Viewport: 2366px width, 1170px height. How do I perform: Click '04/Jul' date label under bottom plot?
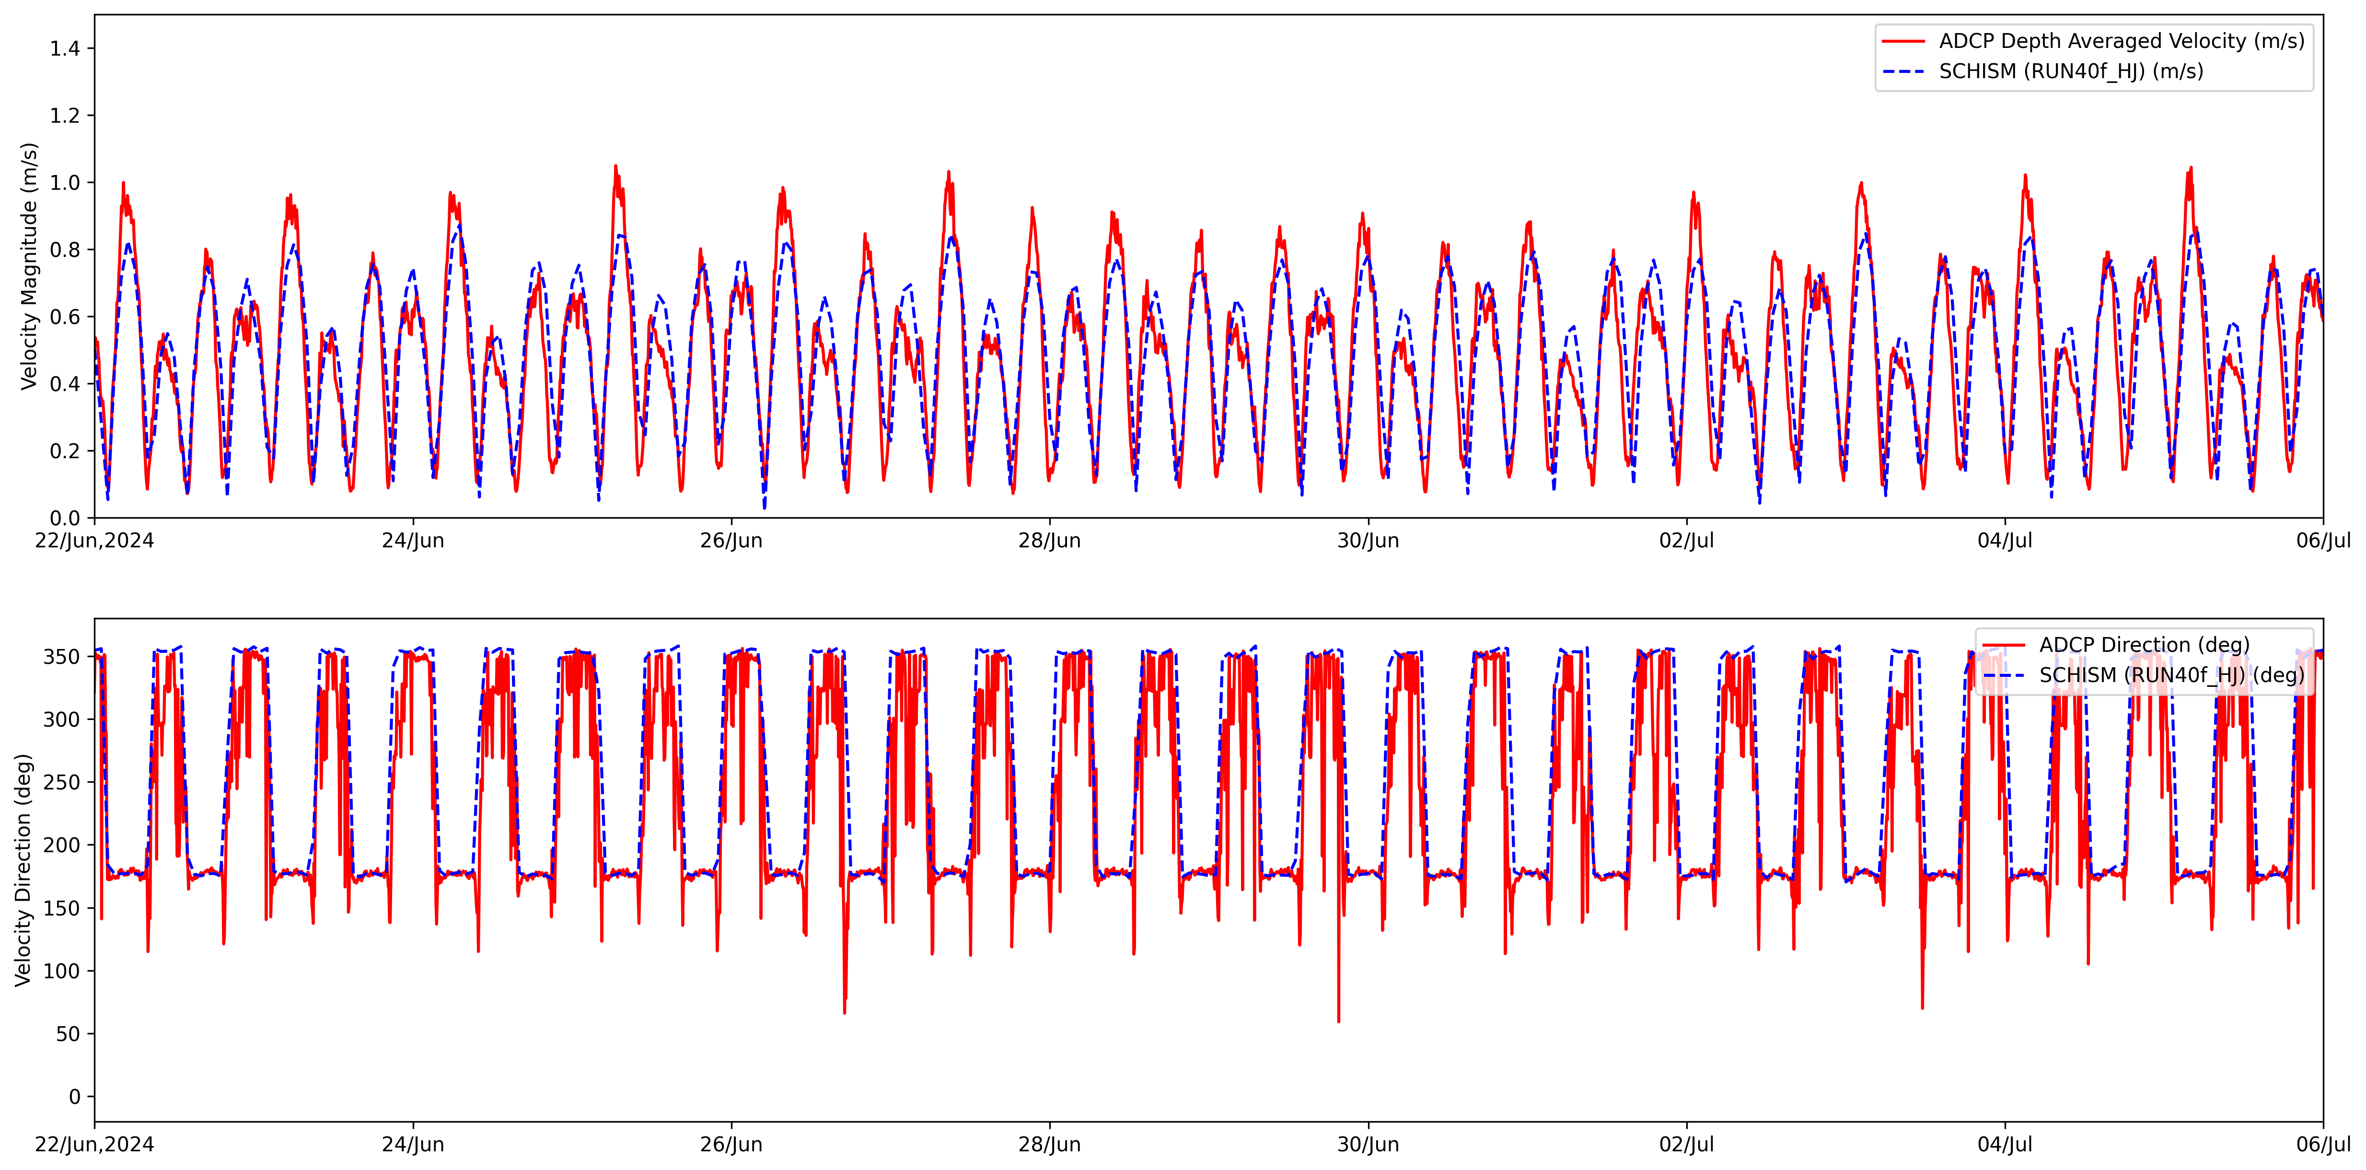pos(2004,1145)
